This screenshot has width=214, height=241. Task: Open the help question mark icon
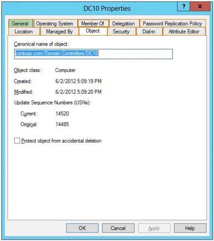(184, 6)
